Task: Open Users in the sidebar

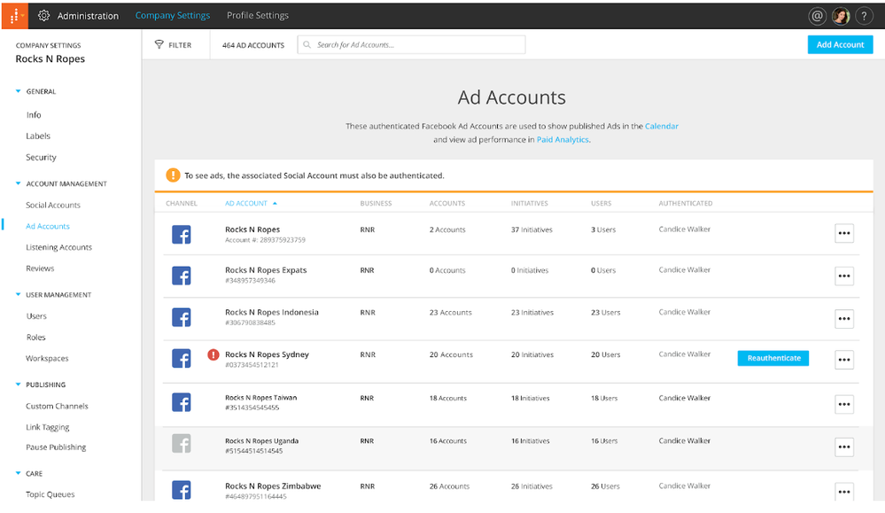Action: (36, 316)
